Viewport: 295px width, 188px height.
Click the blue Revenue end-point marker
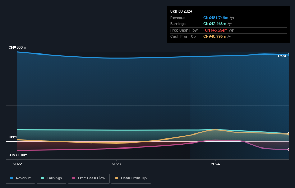click(x=289, y=55)
